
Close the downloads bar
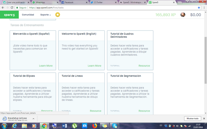click(204, 118)
